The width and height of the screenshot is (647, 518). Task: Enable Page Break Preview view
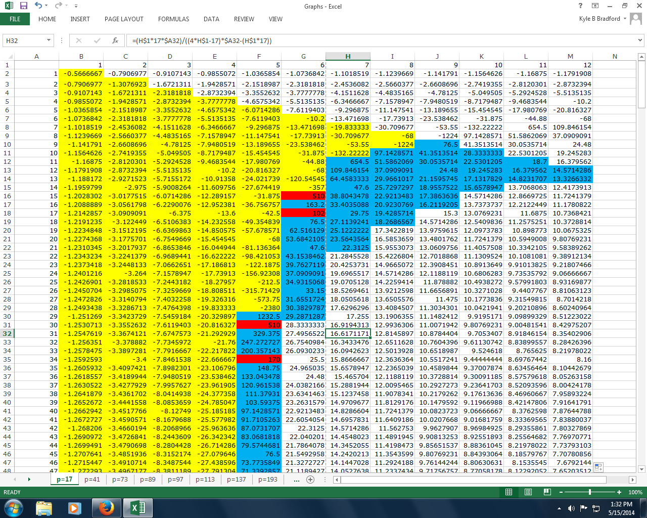click(x=547, y=492)
